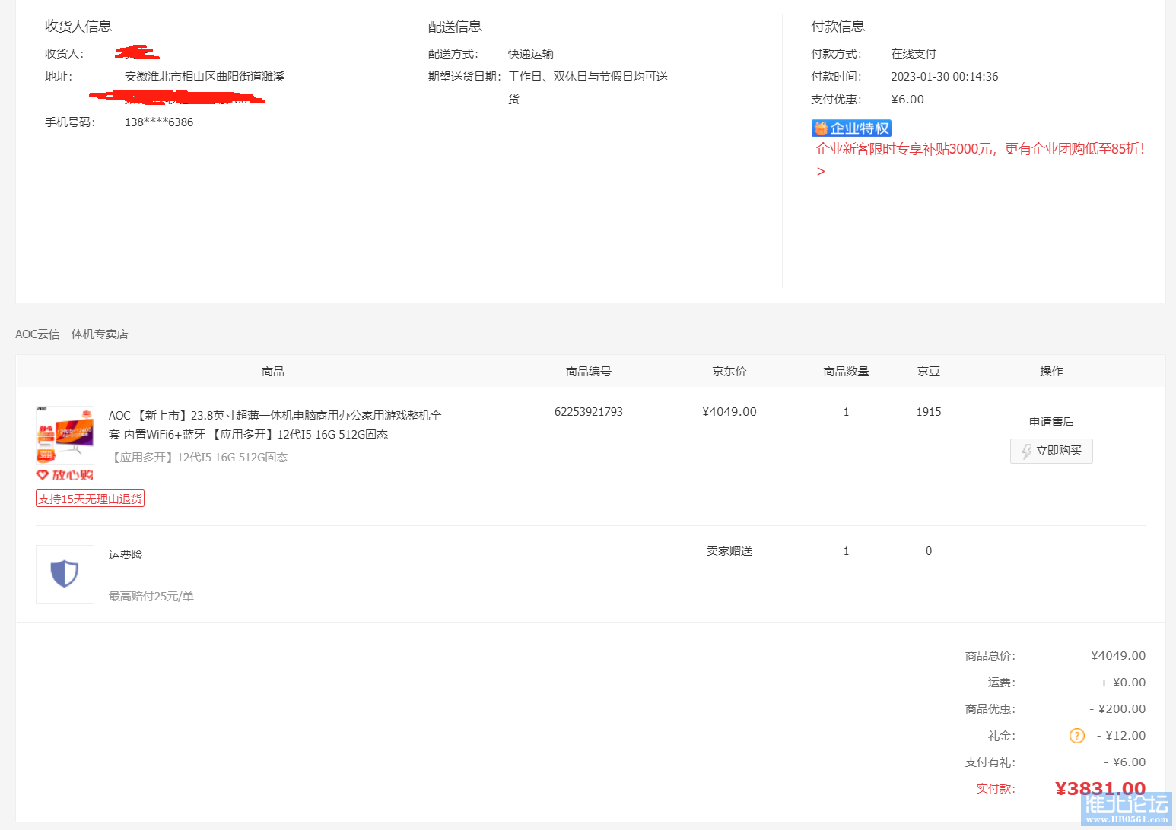Visit the AOC云信一体机专卖店 store link
This screenshot has height=830, width=1176.
(x=72, y=334)
